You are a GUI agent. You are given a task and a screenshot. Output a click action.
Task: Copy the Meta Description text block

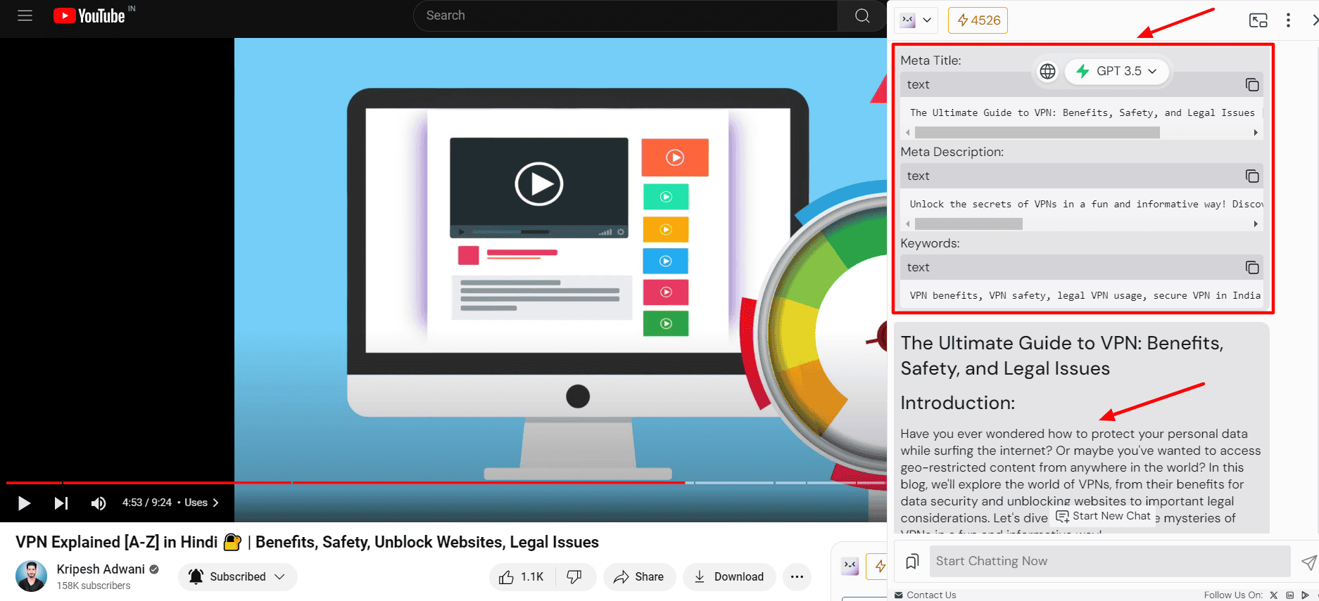(x=1251, y=176)
